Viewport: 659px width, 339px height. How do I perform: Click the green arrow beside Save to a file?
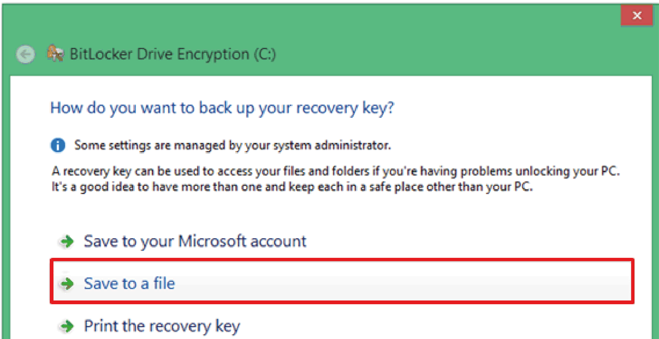pyautogui.click(x=67, y=283)
